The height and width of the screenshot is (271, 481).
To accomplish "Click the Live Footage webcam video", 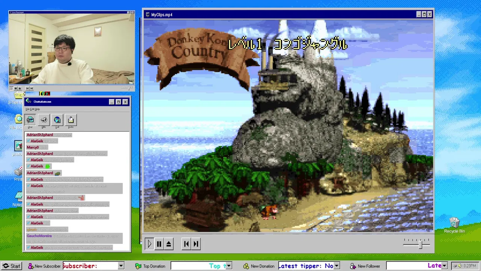I will [x=71, y=50].
